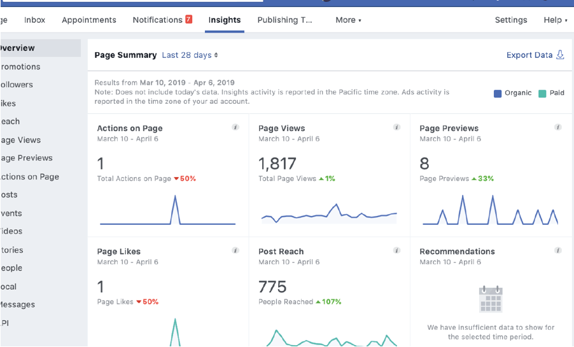Viewport: 574px width, 347px height.
Task: Click the info icon on Page Views card
Action: [396, 127]
